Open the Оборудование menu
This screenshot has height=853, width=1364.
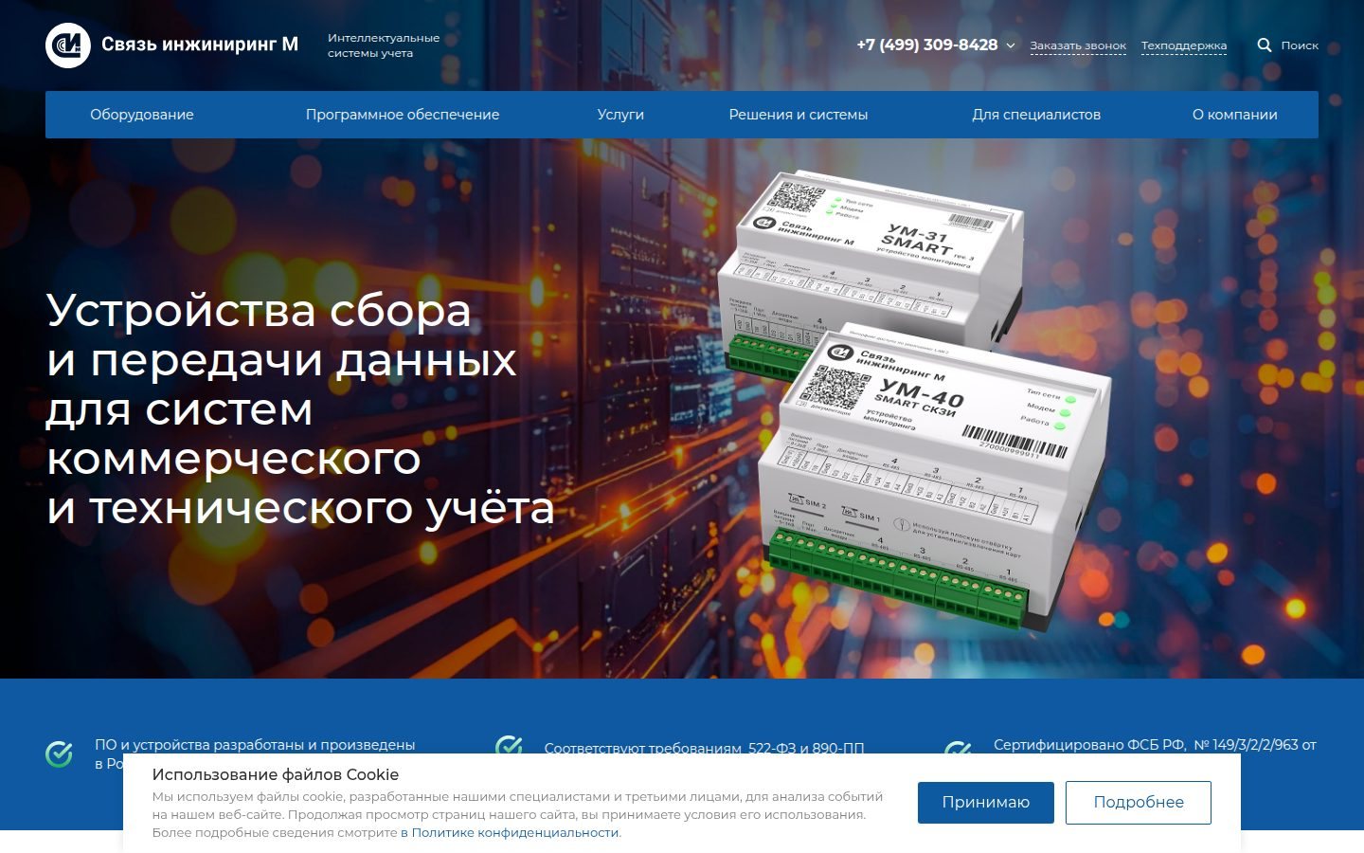tap(142, 115)
